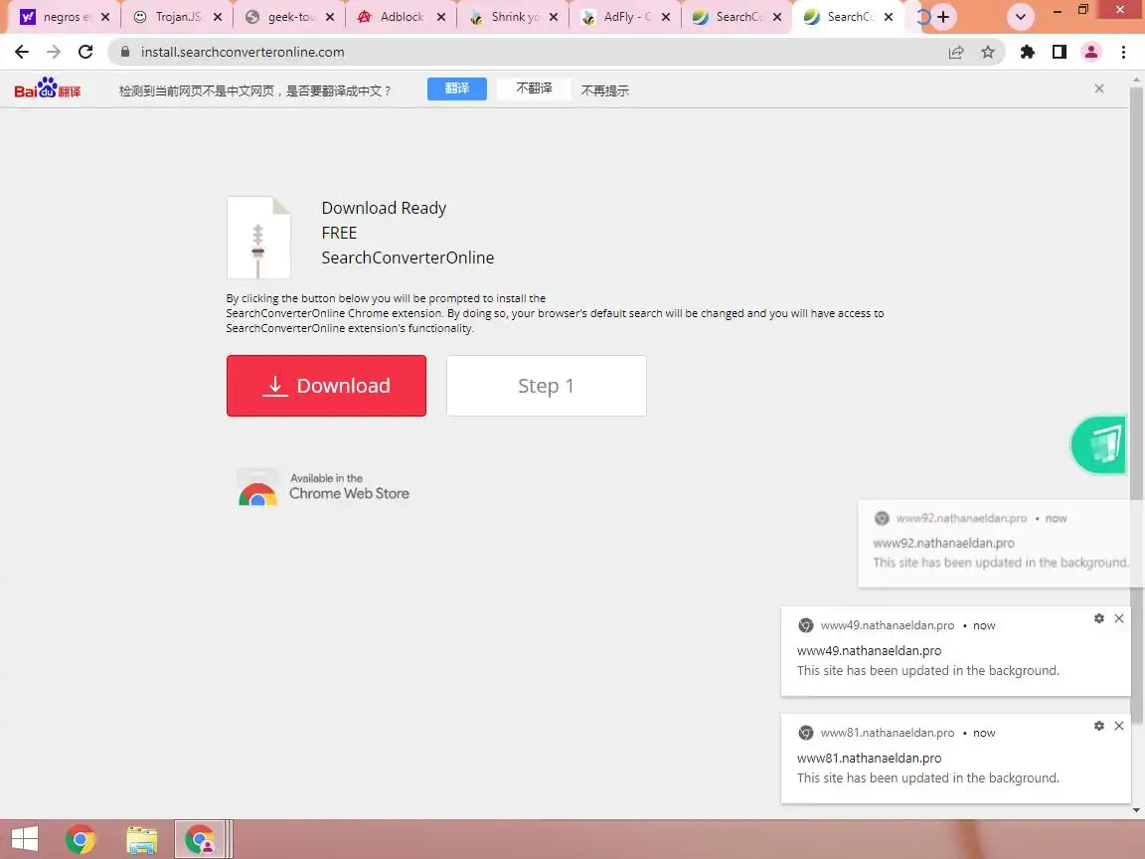Screen dimensions: 1145x859
Task: Open the profile avatar menu
Action: (x=1091, y=52)
